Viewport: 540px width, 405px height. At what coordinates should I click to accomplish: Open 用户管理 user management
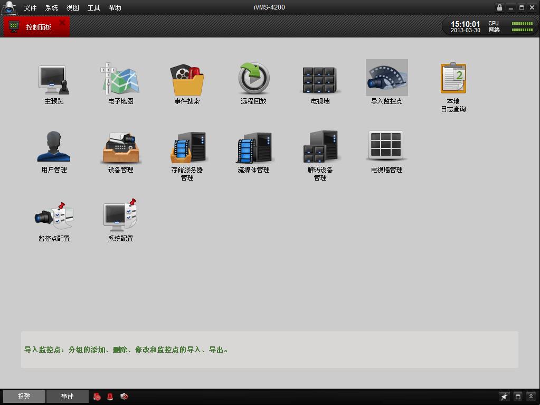[54, 148]
